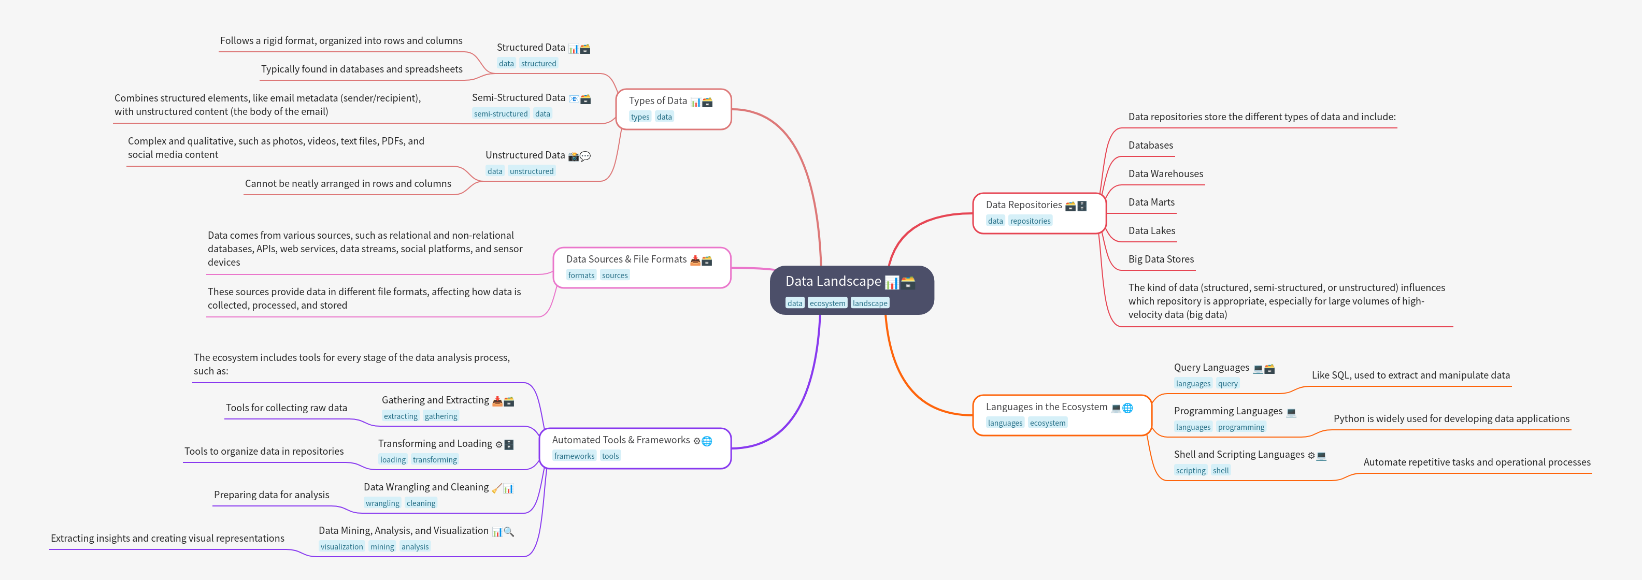1642x580 pixels.
Task: Select the Gathering and Extracting subnode
Action: [x=448, y=408]
